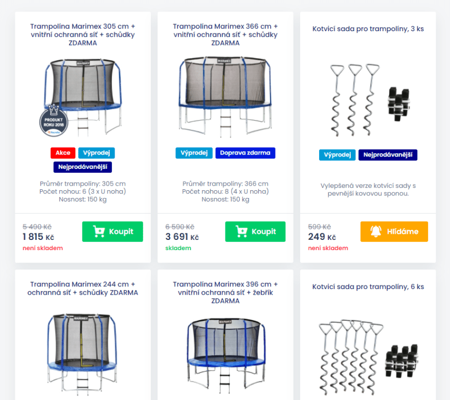Viewport: 450px width, 400px height.
Task: Click Produkt roku 2018 award badge
Action: pyautogui.click(x=54, y=121)
